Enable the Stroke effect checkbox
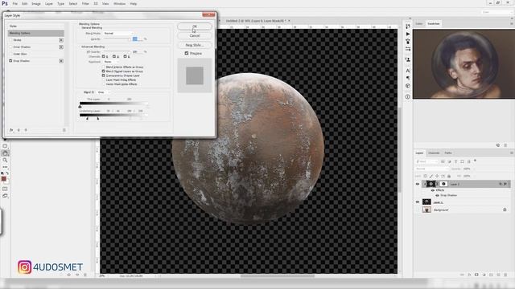Viewport: 515px width, 289px height. [10, 40]
